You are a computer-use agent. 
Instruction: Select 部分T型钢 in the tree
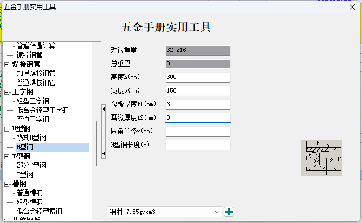(x=31, y=166)
